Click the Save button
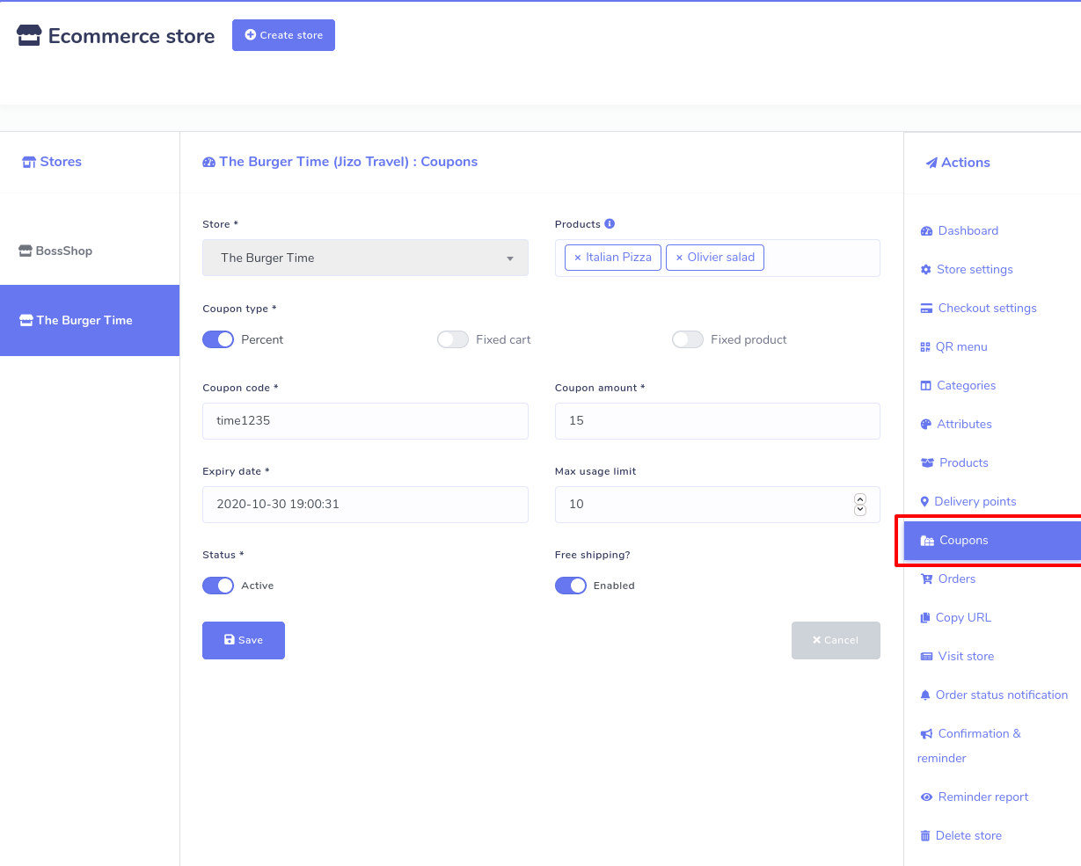1081x866 pixels. pos(244,640)
